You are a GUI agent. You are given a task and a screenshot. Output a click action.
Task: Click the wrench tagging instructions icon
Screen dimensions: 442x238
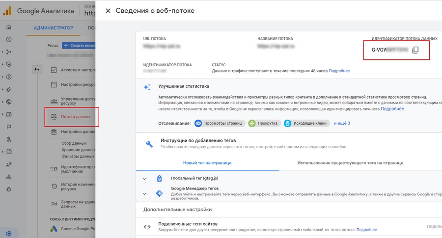(149, 144)
